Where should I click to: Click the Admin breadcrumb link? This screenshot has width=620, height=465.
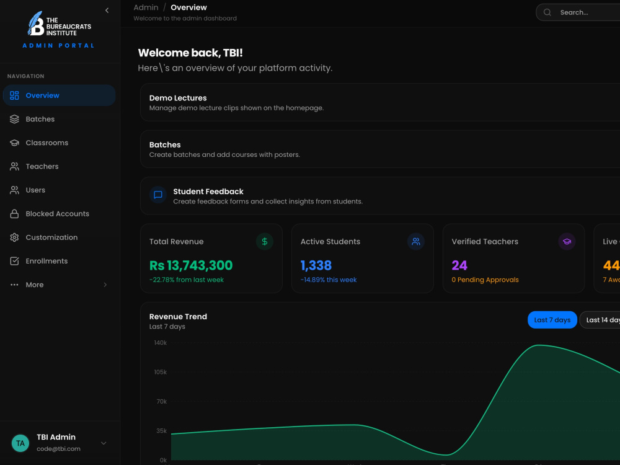tap(146, 7)
